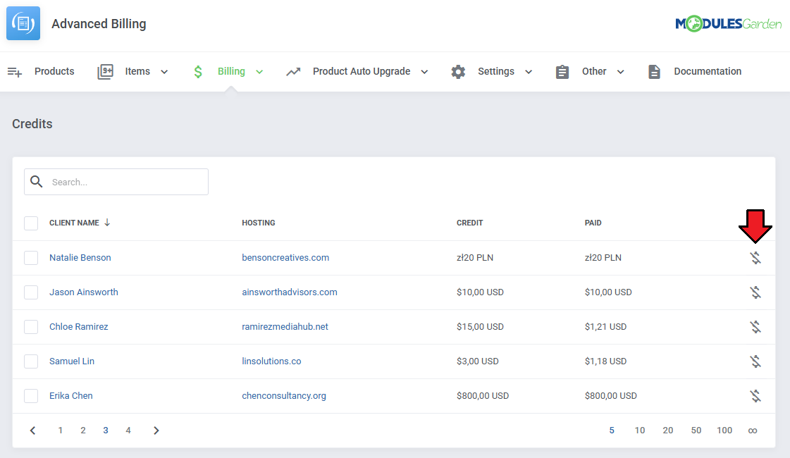The image size is (790, 458).
Task: Show 100 rows per page
Action: pos(724,431)
